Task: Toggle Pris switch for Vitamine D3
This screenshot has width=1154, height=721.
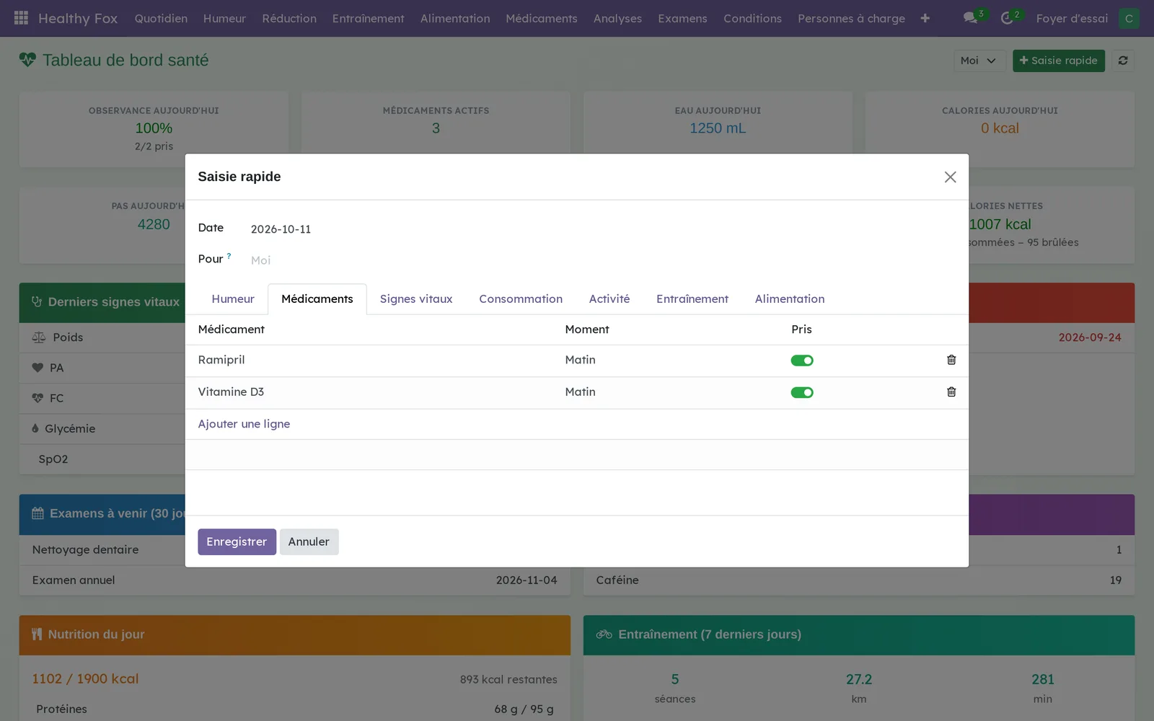Action: [801, 392]
